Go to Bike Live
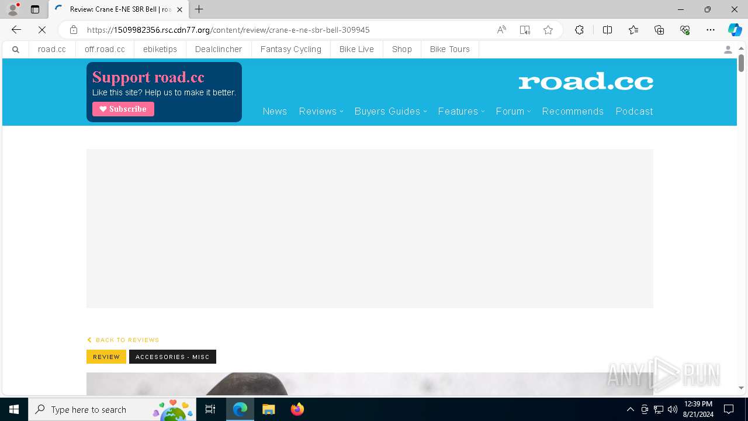Screen dimensions: 748x421 (356, 49)
